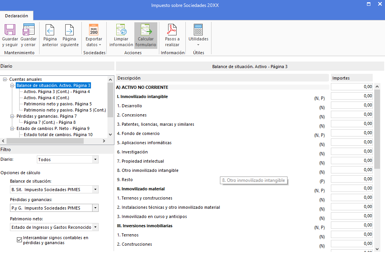
Task: Click amount field for Propiedad intelectual
Action: (x=352, y=161)
